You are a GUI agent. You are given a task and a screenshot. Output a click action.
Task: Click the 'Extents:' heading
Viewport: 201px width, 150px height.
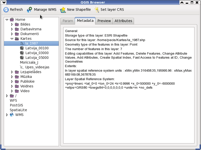[71, 66]
